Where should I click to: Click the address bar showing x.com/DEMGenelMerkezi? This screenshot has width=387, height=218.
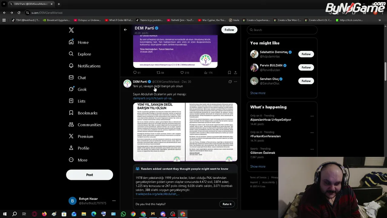click(x=47, y=13)
